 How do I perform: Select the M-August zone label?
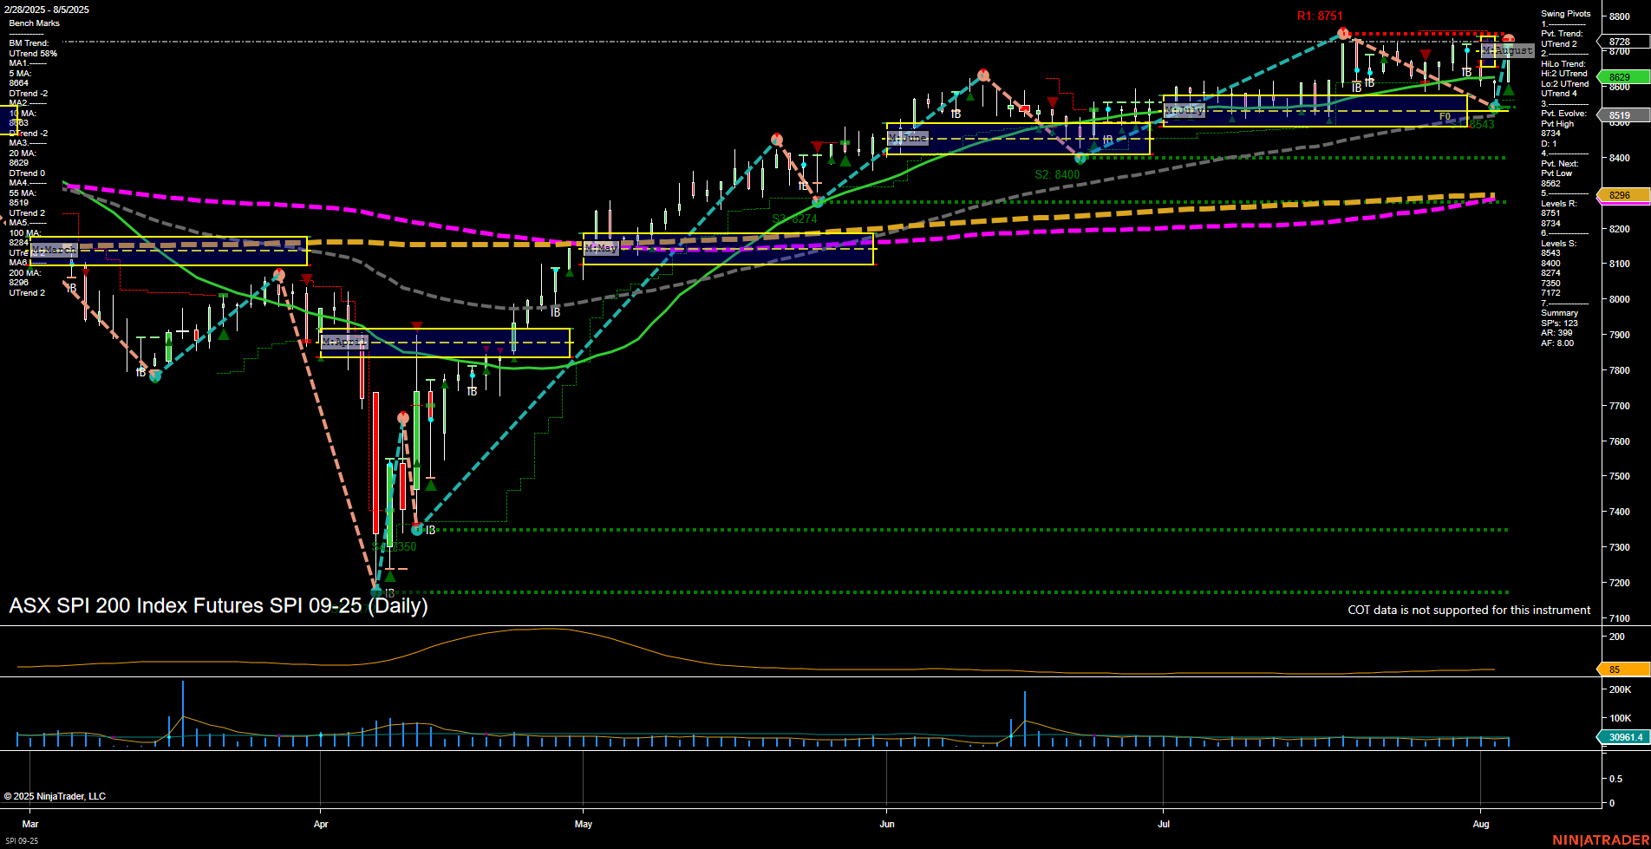click(x=1506, y=50)
